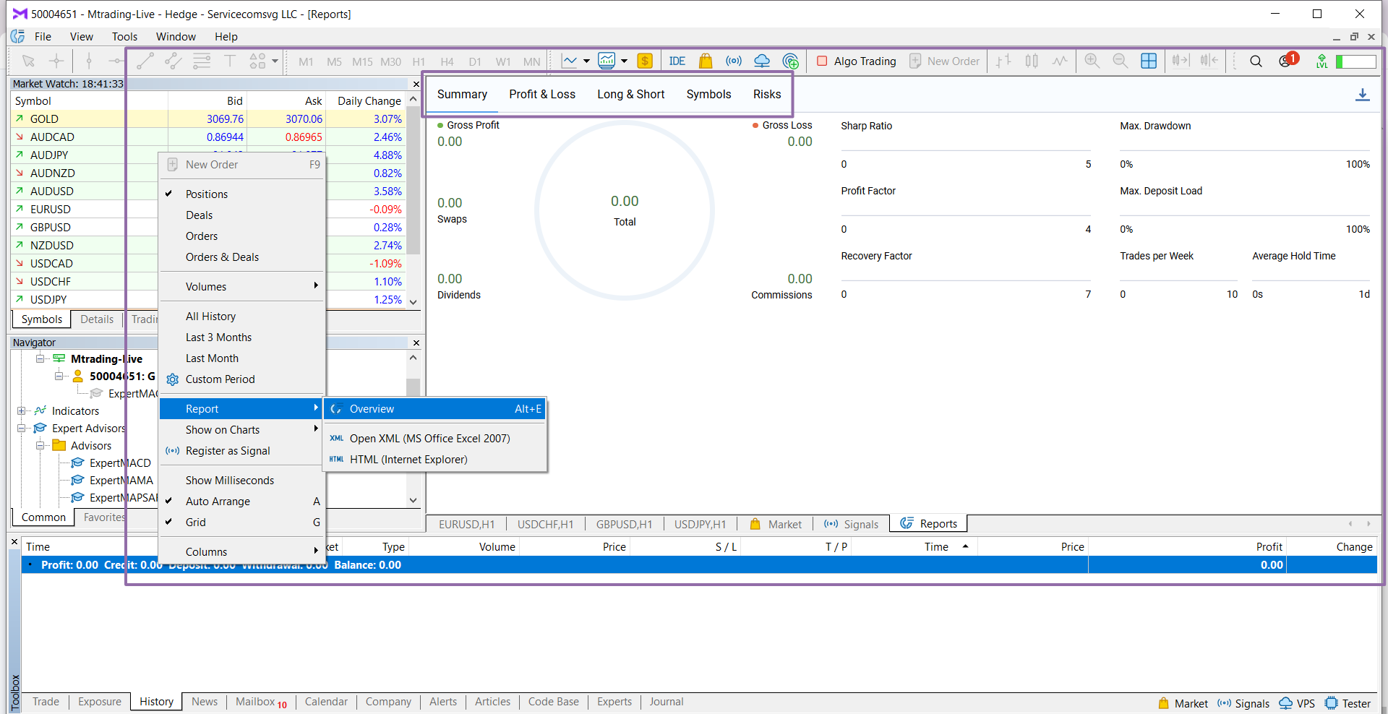The height and width of the screenshot is (714, 1388).
Task: Select the trendline drawing tool
Action: (x=145, y=61)
